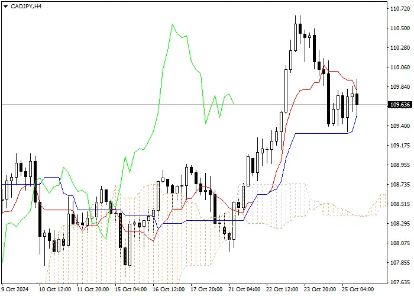Click the 108.075 price scale value

pyautogui.click(x=400, y=243)
